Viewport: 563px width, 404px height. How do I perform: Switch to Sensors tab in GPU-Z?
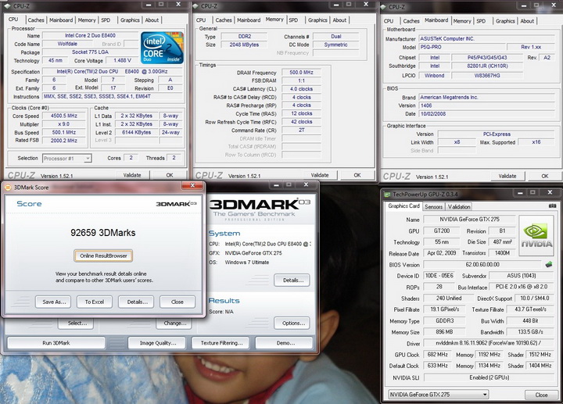click(433, 206)
